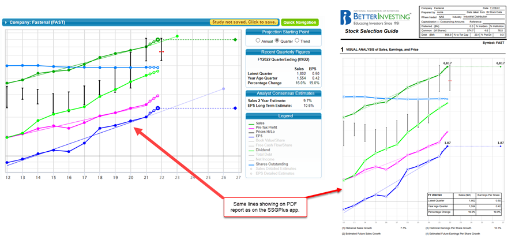Click the Shares Outstanding data point at year 13
The width and height of the screenshot is (519, 247).
(x=22, y=65)
